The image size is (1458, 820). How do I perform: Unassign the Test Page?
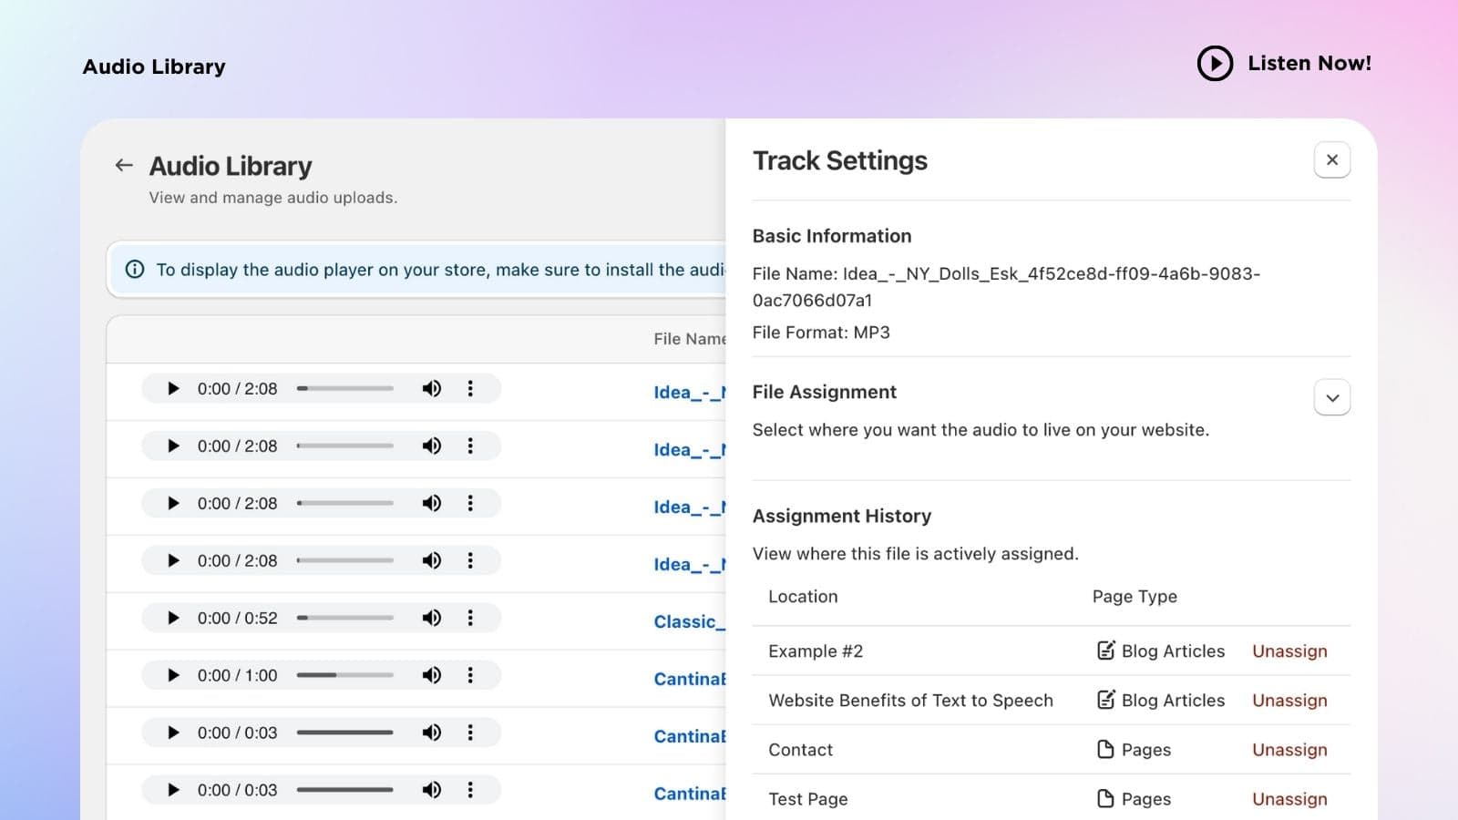(x=1289, y=799)
